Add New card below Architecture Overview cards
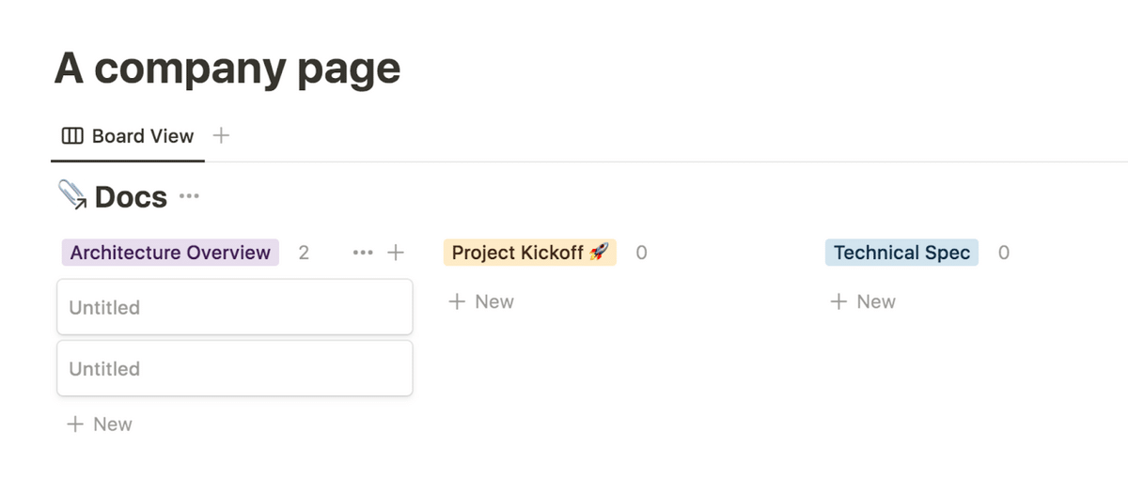This screenshot has height=478, width=1128. coord(100,424)
